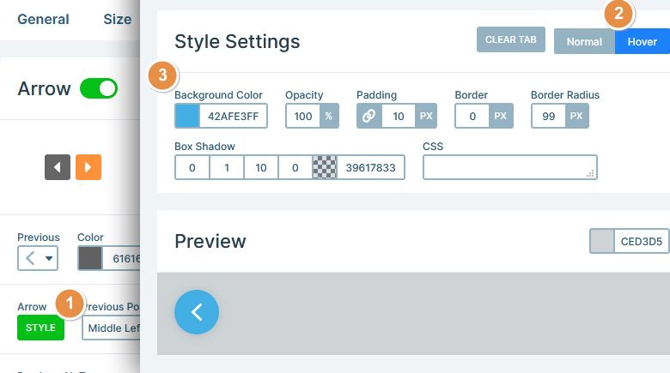Select the gray left arrow thumbnail

(x=58, y=167)
